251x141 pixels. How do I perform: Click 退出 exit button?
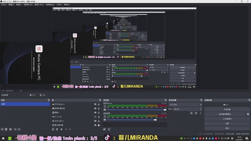227,128
